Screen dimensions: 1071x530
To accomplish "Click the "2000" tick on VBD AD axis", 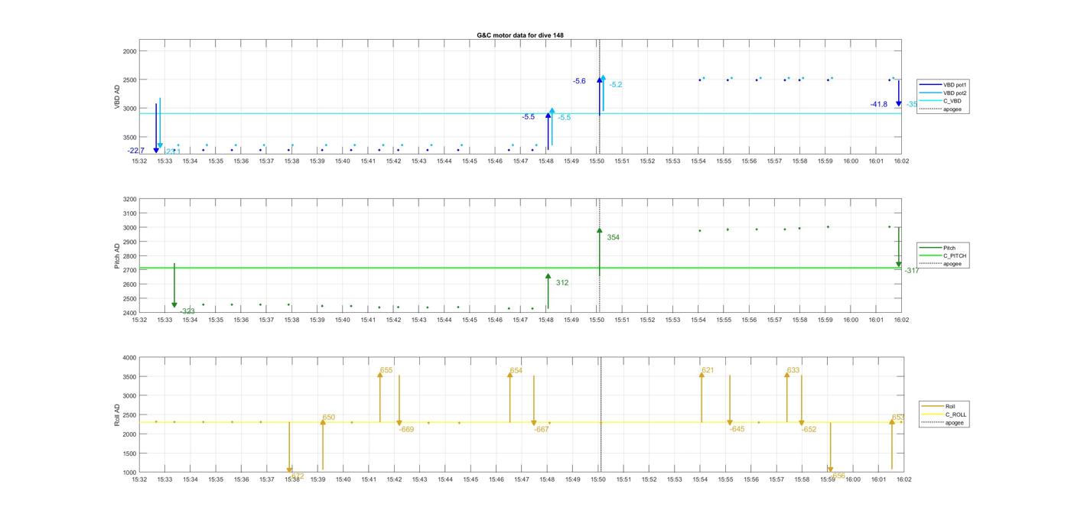I will coord(129,51).
